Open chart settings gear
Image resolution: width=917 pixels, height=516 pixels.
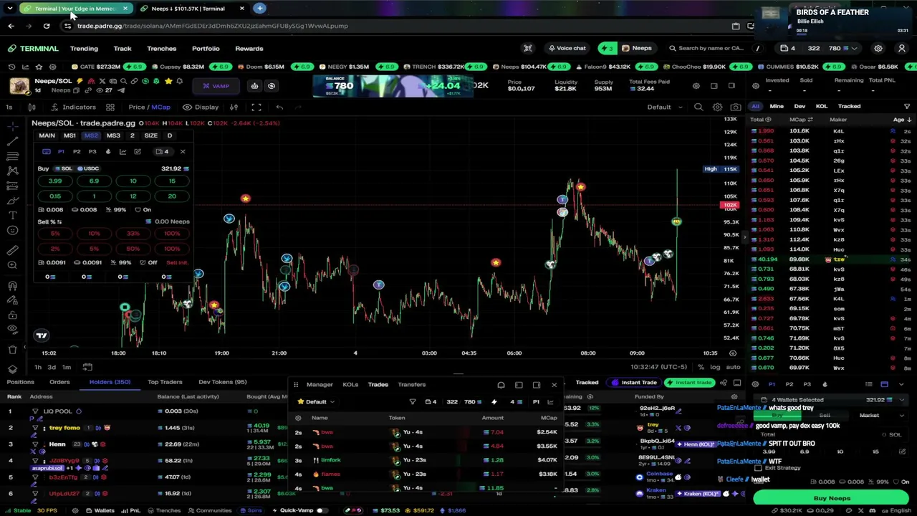point(717,107)
